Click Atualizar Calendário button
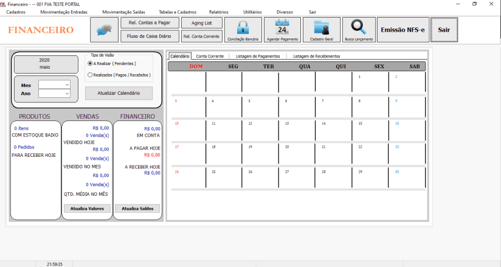The image size is (501, 267). [119, 93]
